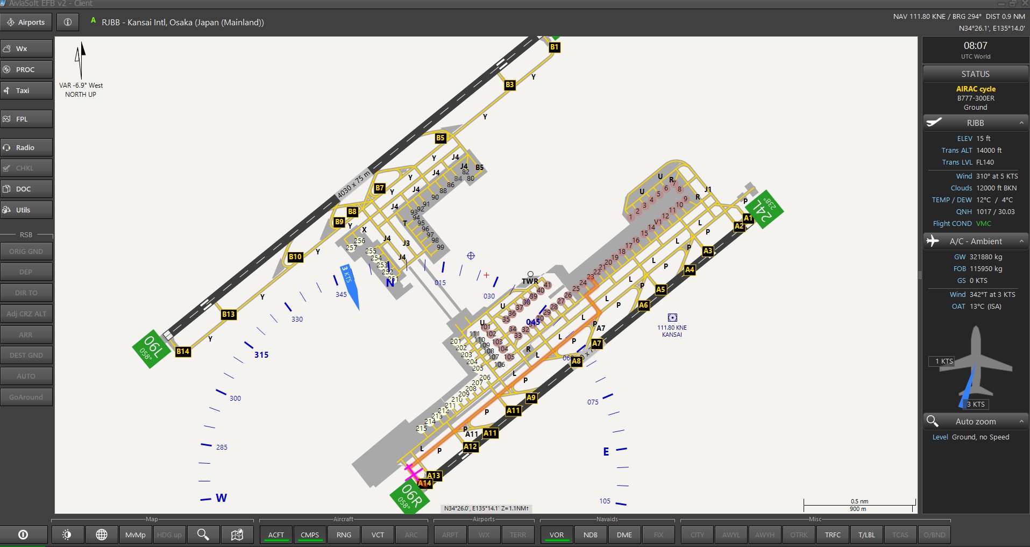Click the globe world map icon
Viewport: 1030px width, 547px height.
[x=101, y=535]
